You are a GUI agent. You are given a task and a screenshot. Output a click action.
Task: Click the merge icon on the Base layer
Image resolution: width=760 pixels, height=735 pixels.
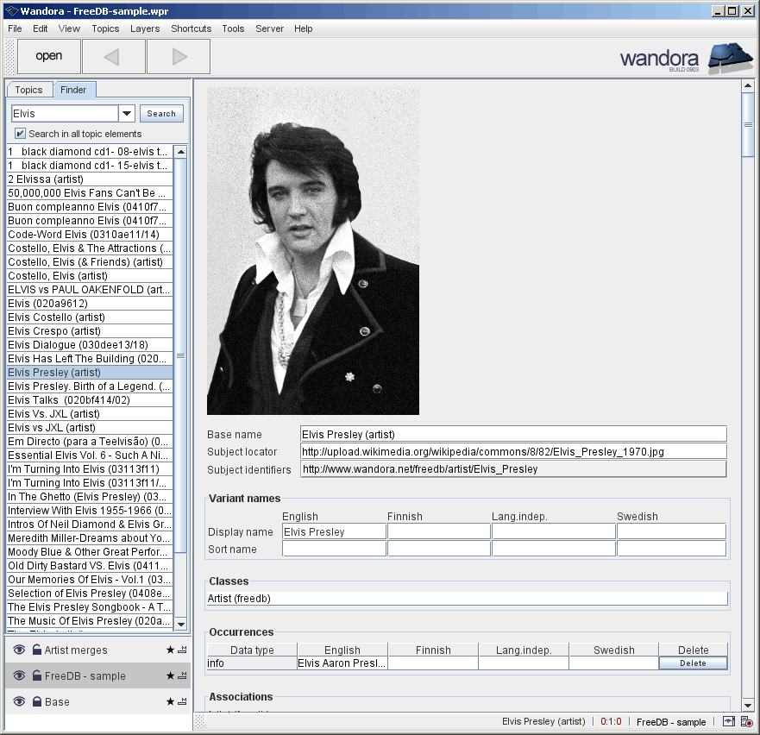182,701
